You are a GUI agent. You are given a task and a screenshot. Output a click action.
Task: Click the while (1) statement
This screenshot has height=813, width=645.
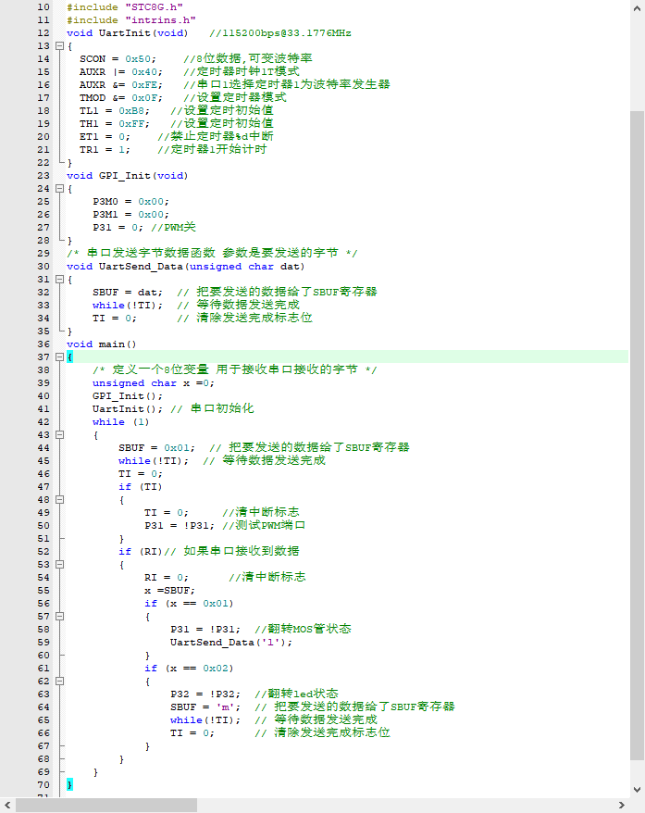point(120,421)
